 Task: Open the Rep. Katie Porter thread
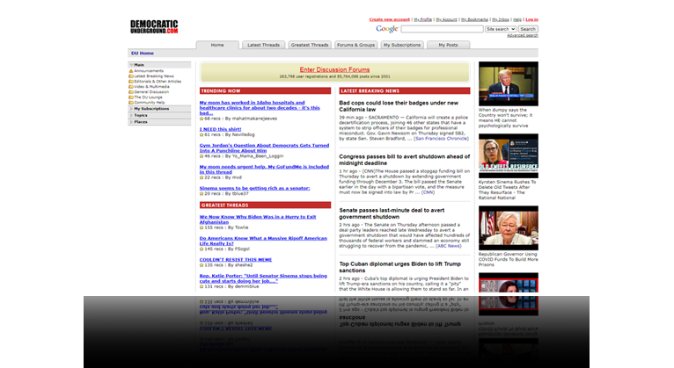click(263, 278)
